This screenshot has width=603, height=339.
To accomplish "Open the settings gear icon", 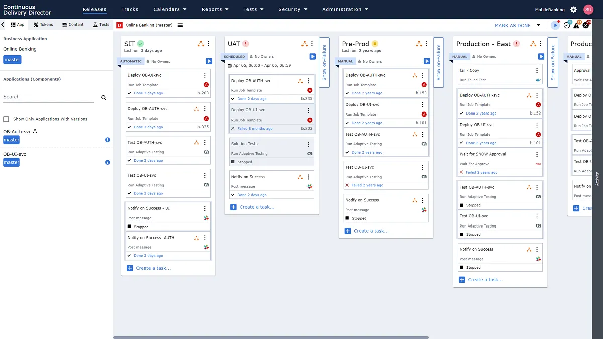I will pos(573,9).
